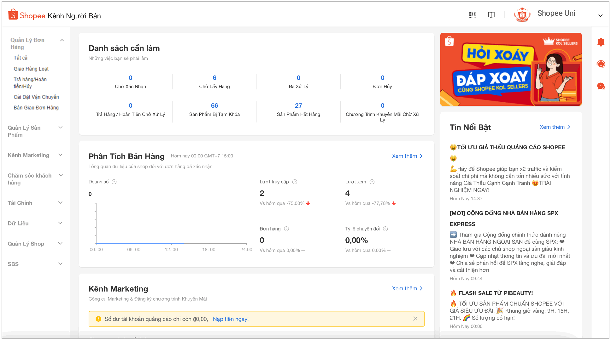Open Cài Đặt Vận Chuyển menu item

[36, 97]
